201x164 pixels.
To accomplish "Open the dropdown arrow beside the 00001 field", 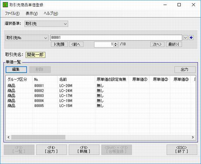I will click(185, 38).
